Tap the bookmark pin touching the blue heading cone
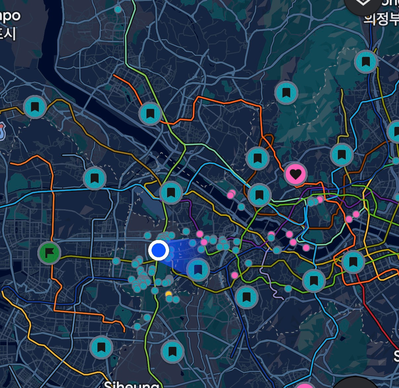This screenshot has height=388, width=399. tap(198, 269)
